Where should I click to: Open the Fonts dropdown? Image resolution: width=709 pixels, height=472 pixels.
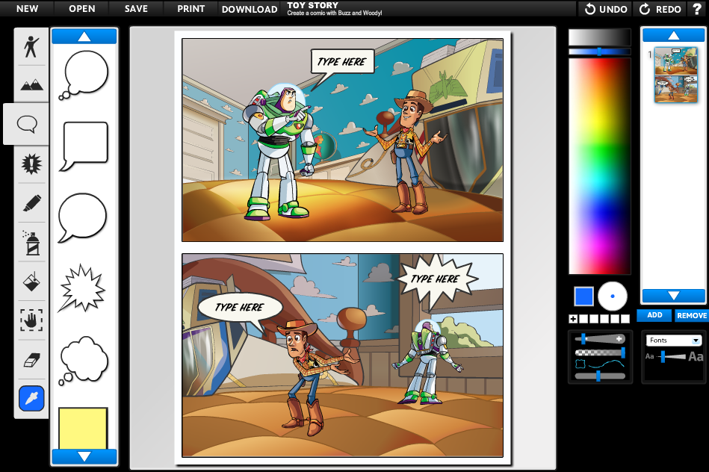pyautogui.click(x=674, y=340)
